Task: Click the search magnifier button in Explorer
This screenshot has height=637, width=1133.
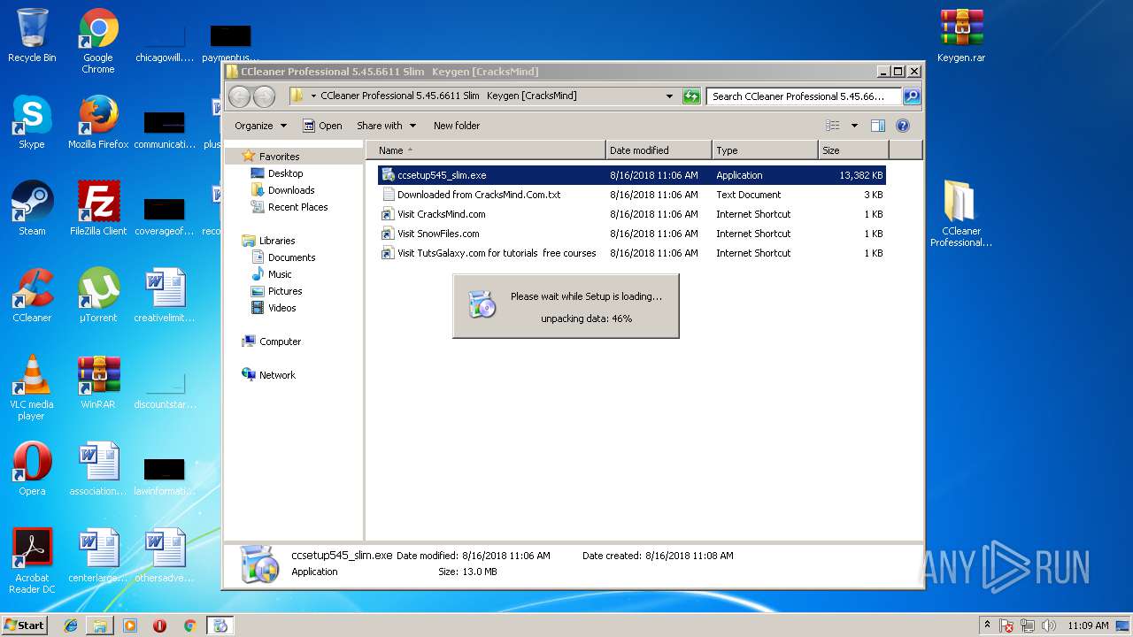Action: 911,96
